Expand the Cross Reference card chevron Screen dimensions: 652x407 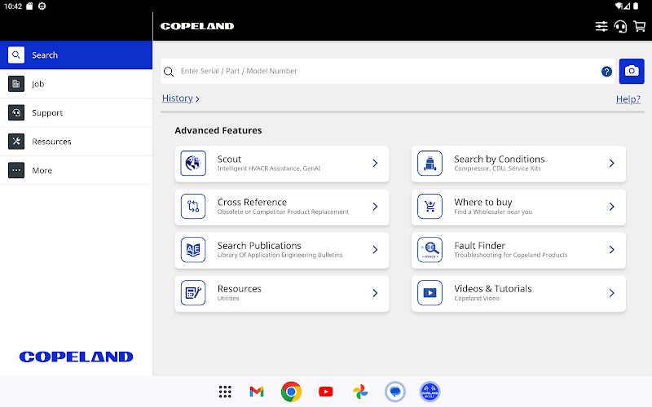pyautogui.click(x=375, y=207)
